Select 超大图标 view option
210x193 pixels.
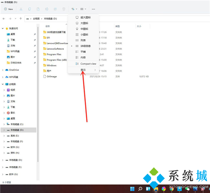[83, 18]
